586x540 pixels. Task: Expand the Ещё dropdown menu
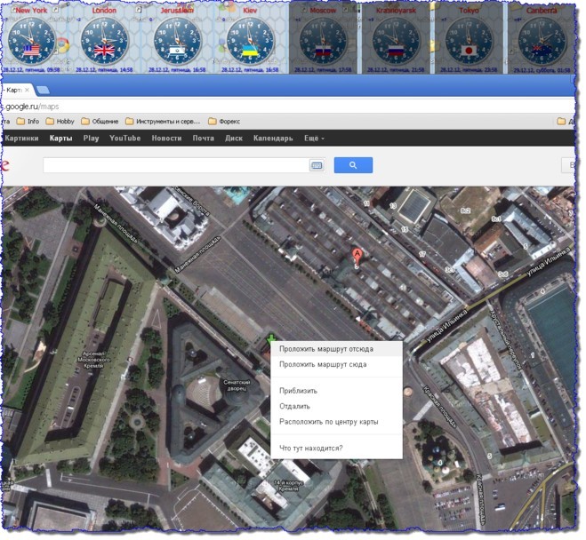pyautogui.click(x=314, y=139)
